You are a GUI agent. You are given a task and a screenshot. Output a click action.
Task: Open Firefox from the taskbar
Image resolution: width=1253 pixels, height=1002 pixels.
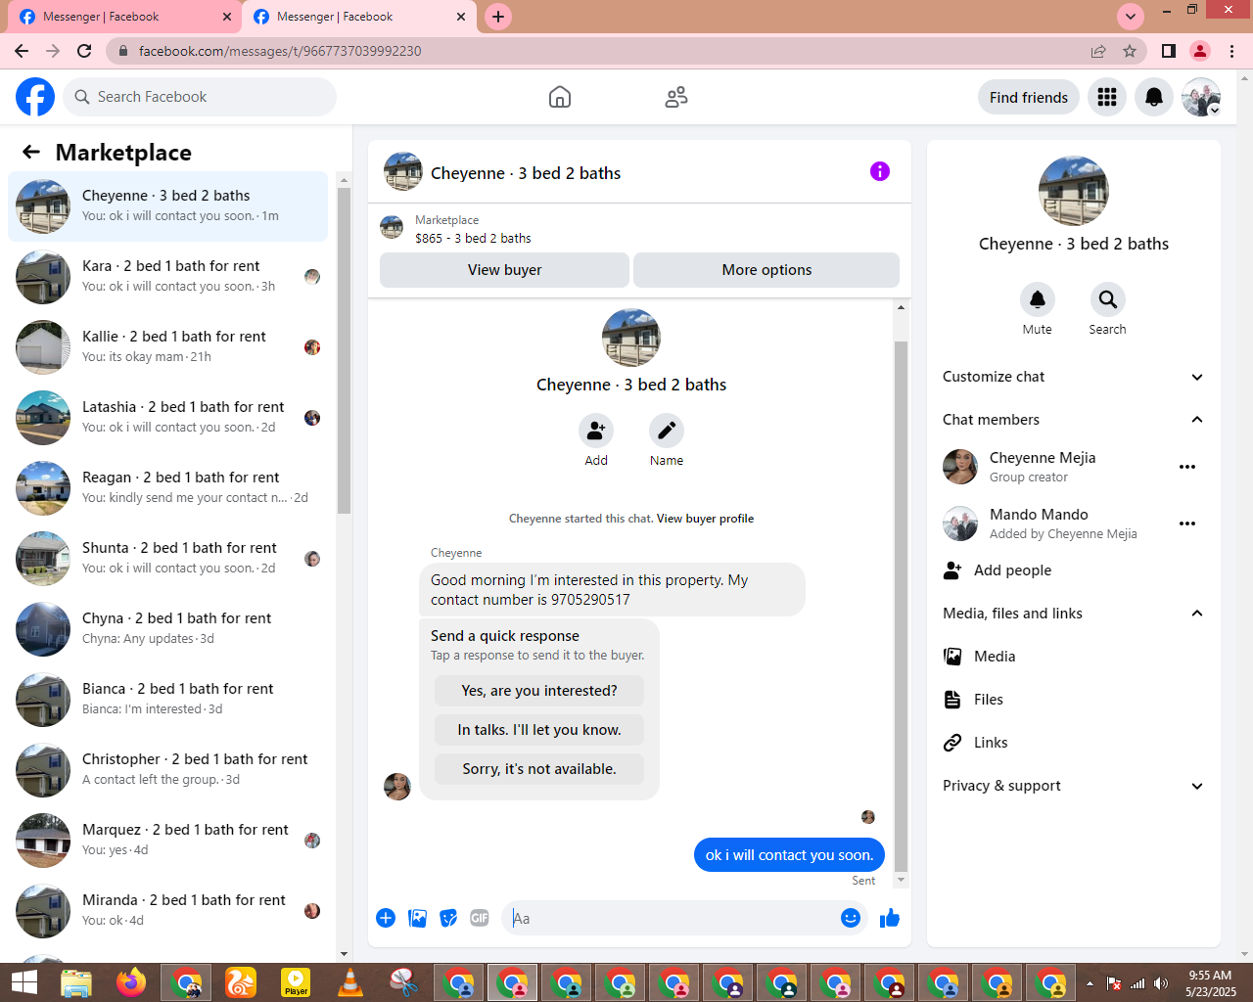pos(130,982)
